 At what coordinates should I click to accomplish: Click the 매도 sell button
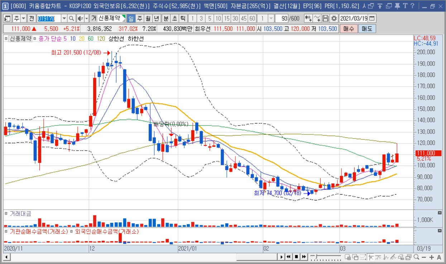click(x=367, y=29)
